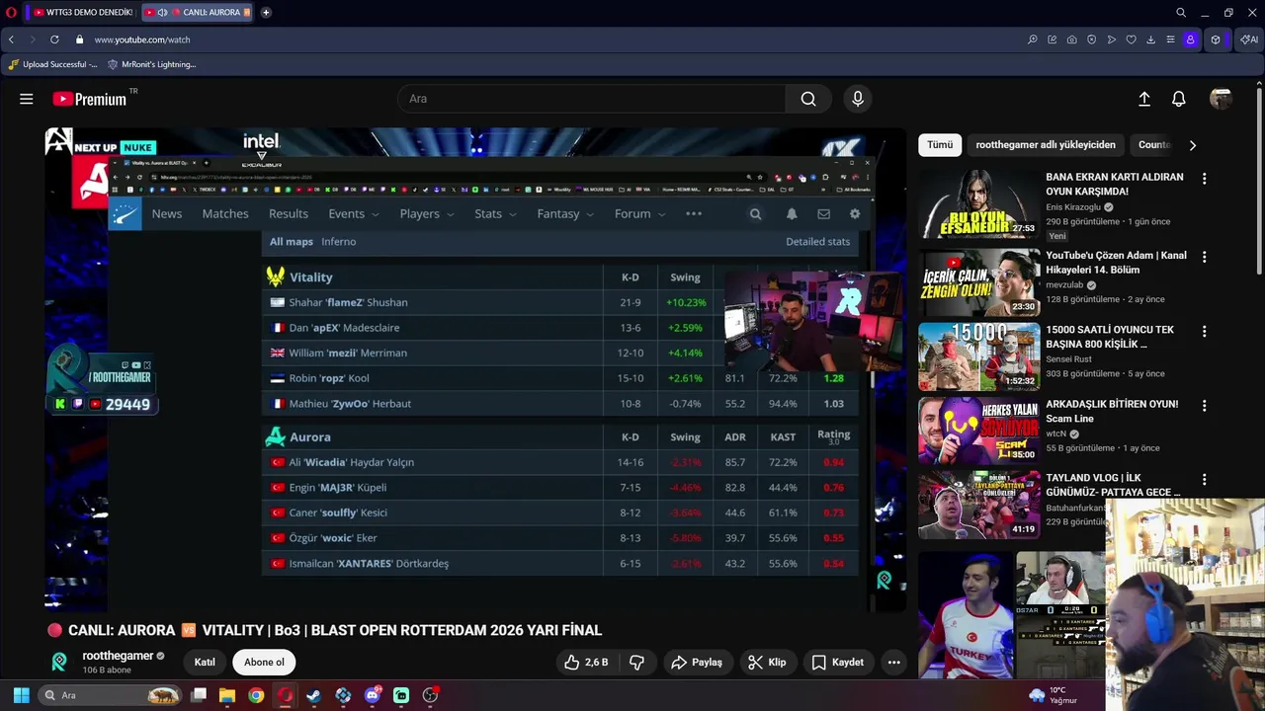Screen dimensions: 1265x711
Task: Open a new tab in Opera
Action: [x=266, y=13]
